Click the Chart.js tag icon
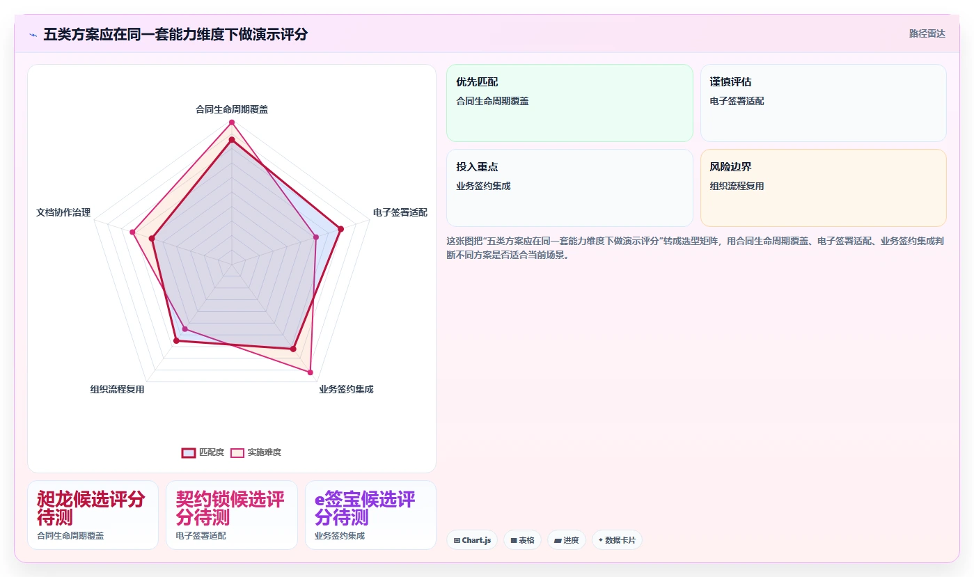Viewport: 974px width, 577px height. (x=457, y=540)
